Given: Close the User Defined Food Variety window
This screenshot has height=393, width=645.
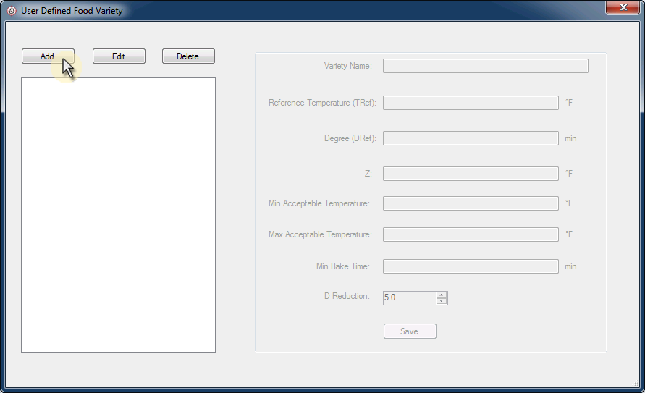Looking at the screenshot, I should (x=623, y=8).
